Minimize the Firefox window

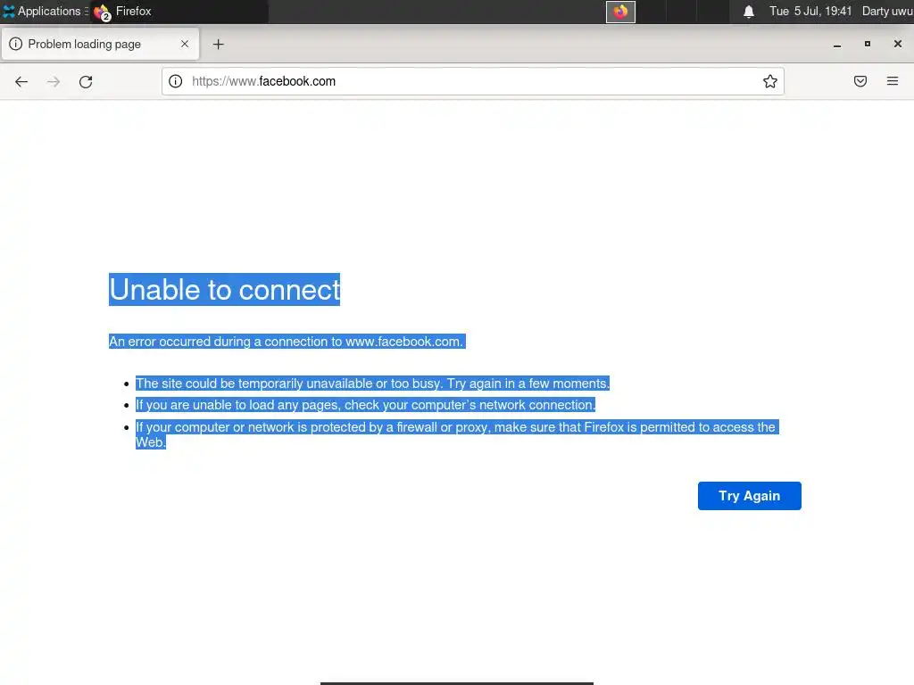[837, 45]
